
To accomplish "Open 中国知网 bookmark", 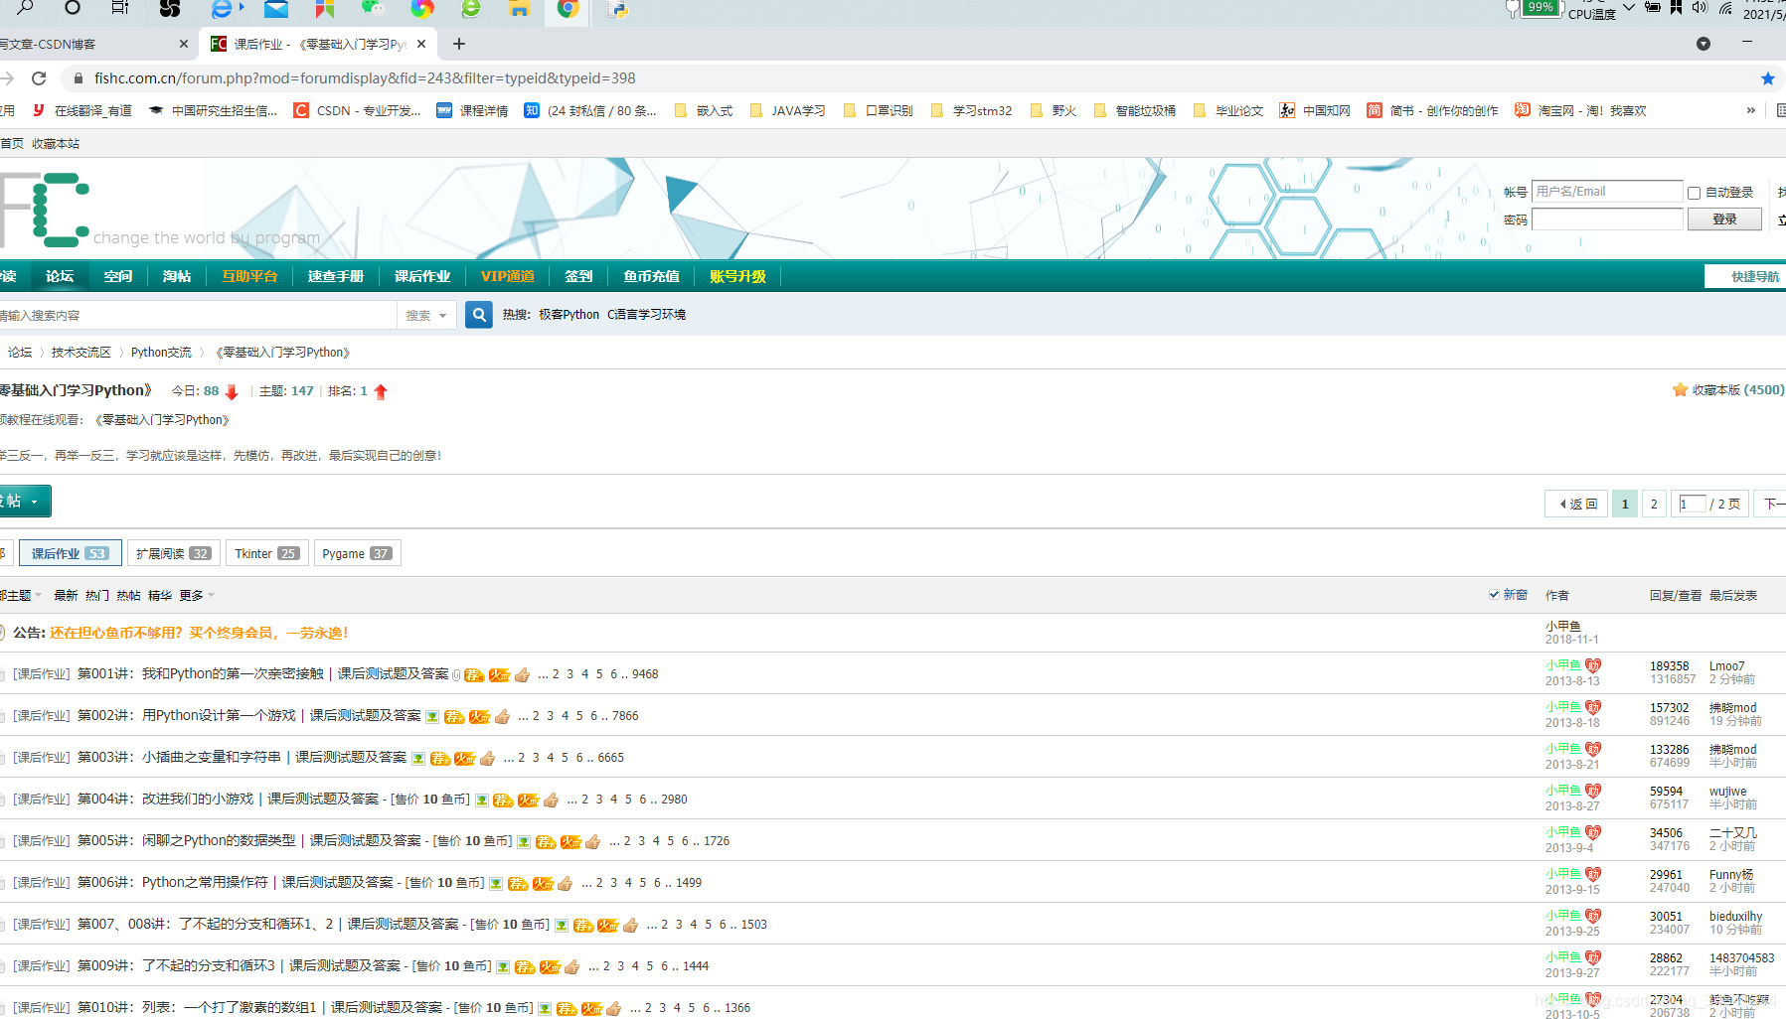I will (x=1315, y=110).
